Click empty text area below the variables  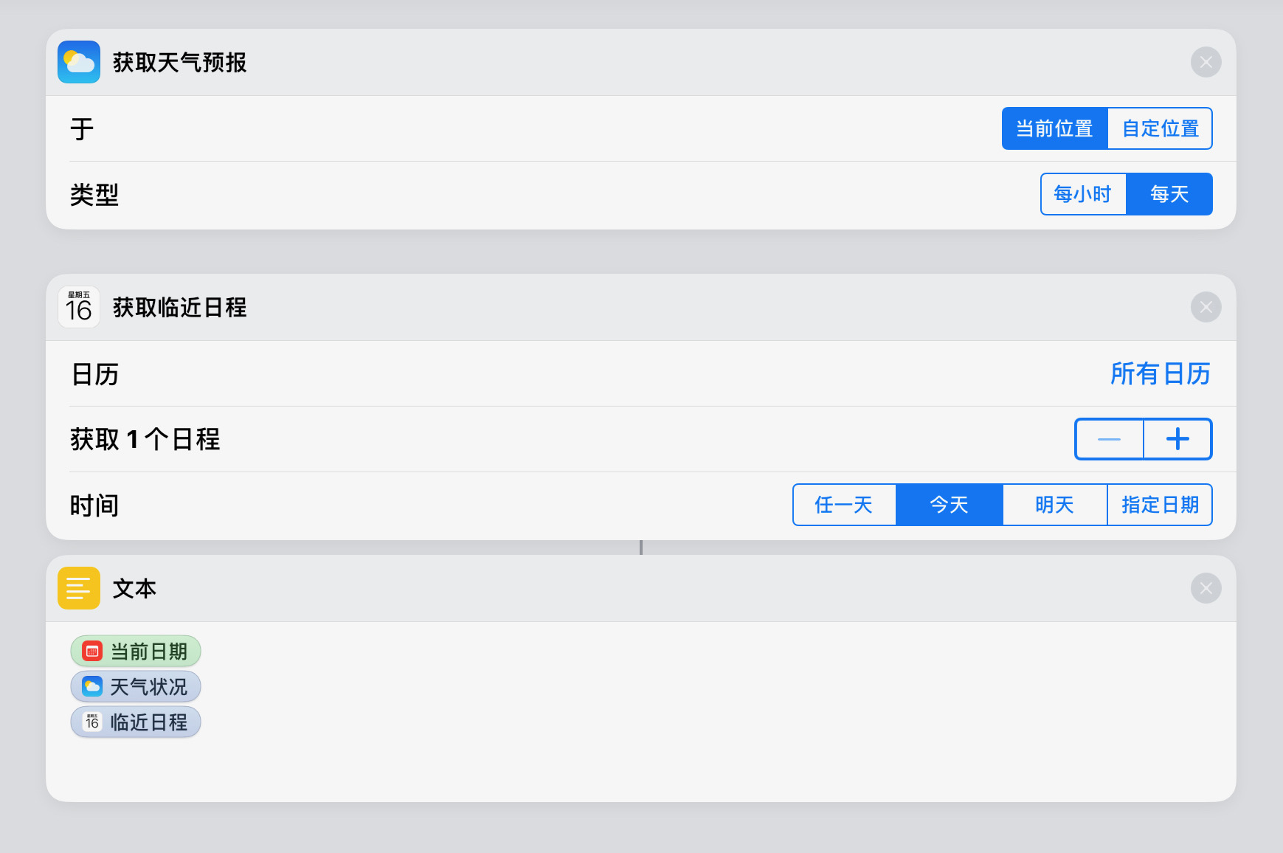tap(640, 767)
